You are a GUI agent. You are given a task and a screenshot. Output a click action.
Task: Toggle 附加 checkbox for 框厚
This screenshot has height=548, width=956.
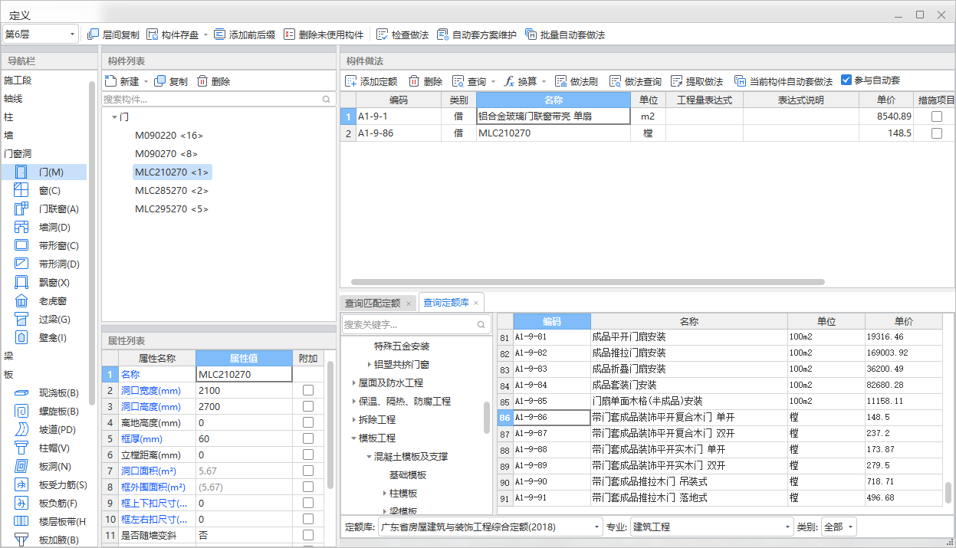pyautogui.click(x=308, y=439)
